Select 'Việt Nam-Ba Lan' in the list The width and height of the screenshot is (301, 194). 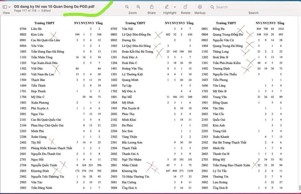(x=42, y=74)
